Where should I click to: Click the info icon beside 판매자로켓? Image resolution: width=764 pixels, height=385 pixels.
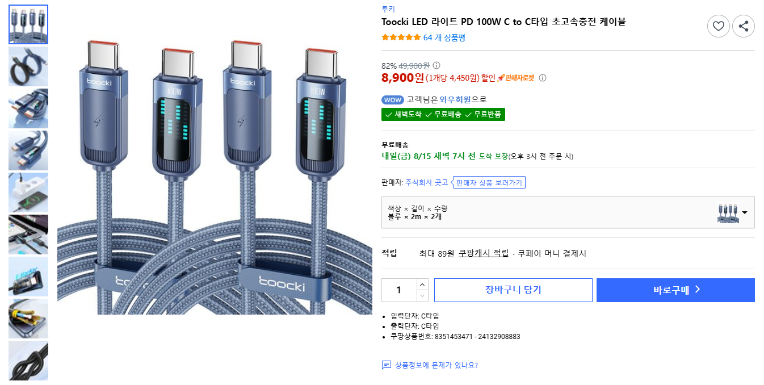[543, 78]
